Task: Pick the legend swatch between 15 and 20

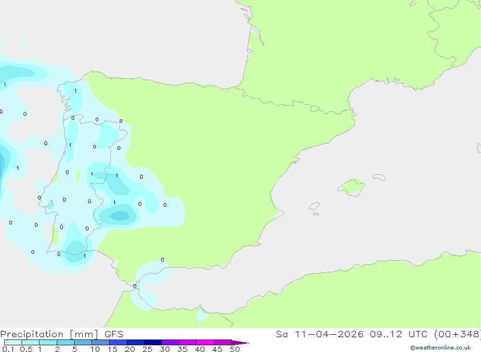Action: coord(118,342)
